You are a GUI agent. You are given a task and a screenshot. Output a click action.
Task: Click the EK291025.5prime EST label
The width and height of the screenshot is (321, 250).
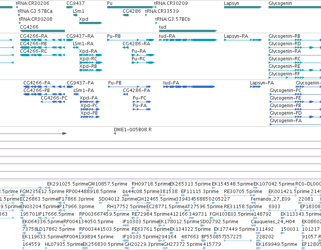[68, 184]
